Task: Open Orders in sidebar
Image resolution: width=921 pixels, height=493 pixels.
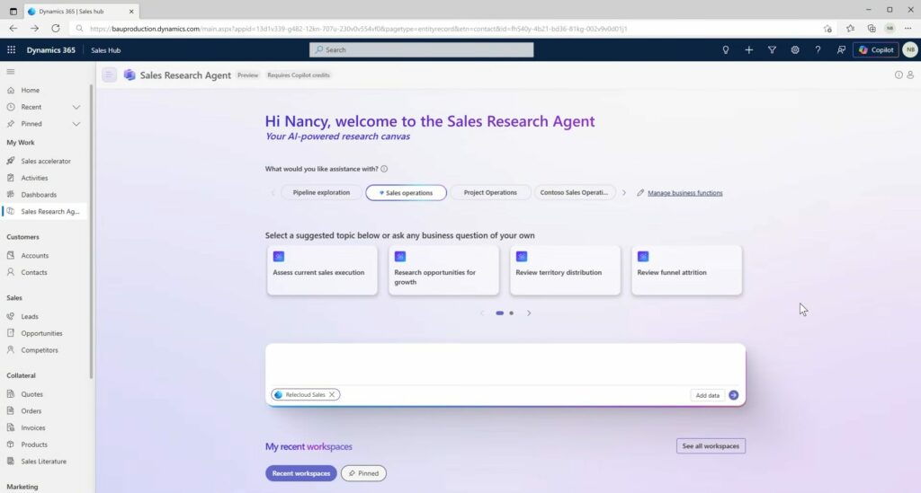Action: pos(31,411)
